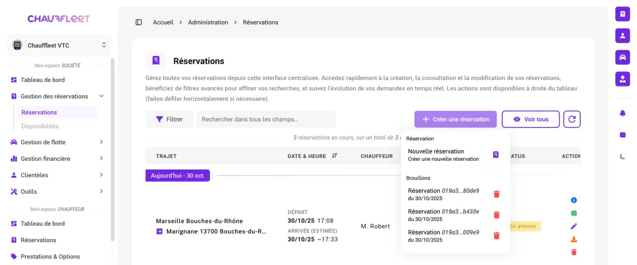Viewport: 637px width, 265px height.
Task: Open notifications bell
Action: pyautogui.click(x=622, y=113)
